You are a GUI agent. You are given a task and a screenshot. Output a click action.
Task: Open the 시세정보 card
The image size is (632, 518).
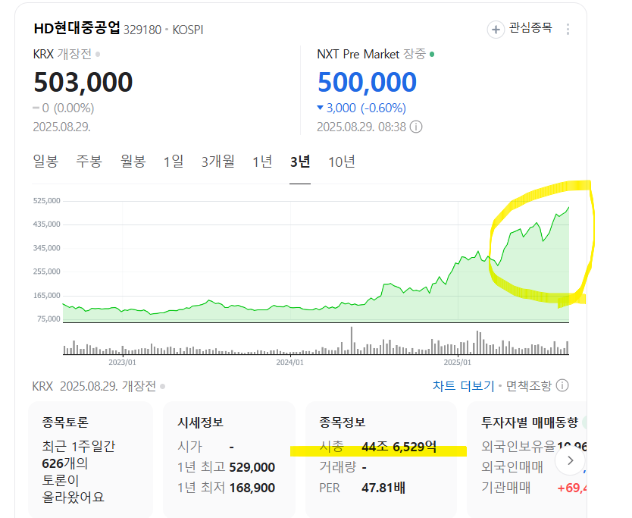point(230,459)
